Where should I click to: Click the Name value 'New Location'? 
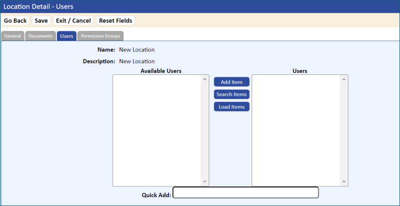[137, 50]
